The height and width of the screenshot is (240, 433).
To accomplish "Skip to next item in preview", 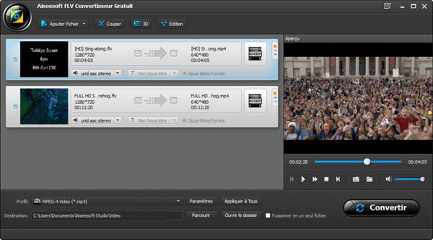I will [x=338, y=179].
